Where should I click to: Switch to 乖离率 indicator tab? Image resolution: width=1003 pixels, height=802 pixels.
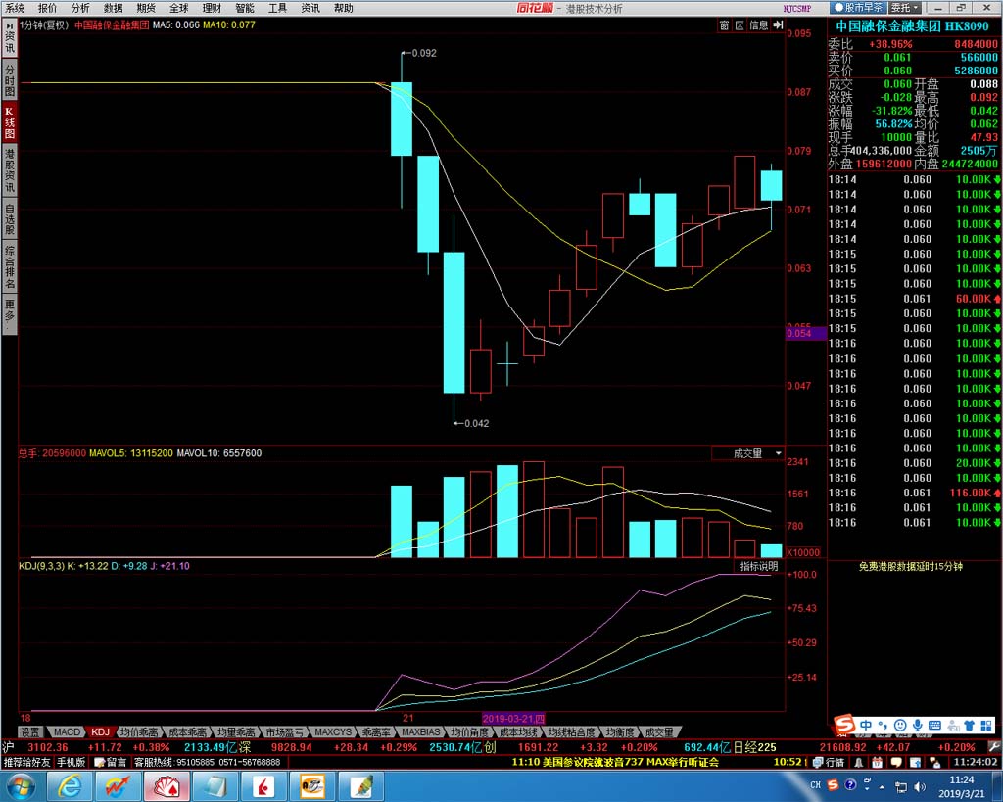coord(375,732)
